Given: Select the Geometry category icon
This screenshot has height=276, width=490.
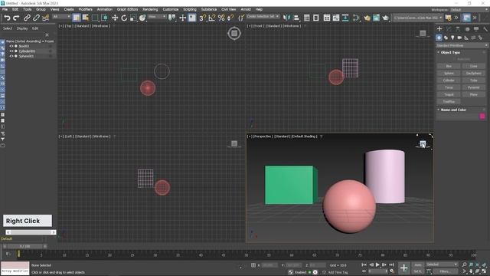Looking at the screenshot, I should pyautogui.click(x=439, y=38).
